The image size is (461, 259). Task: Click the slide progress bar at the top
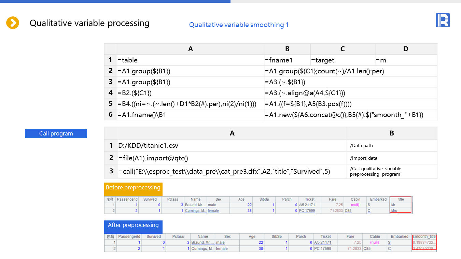point(115,1)
